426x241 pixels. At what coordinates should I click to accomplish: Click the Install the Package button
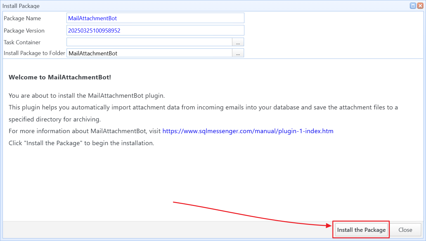[x=361, y=230]
